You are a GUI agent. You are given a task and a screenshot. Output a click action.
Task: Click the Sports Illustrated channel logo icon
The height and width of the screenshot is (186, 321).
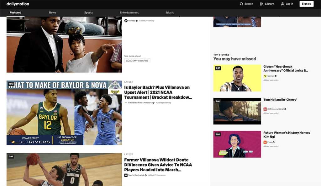coord(126,175)
